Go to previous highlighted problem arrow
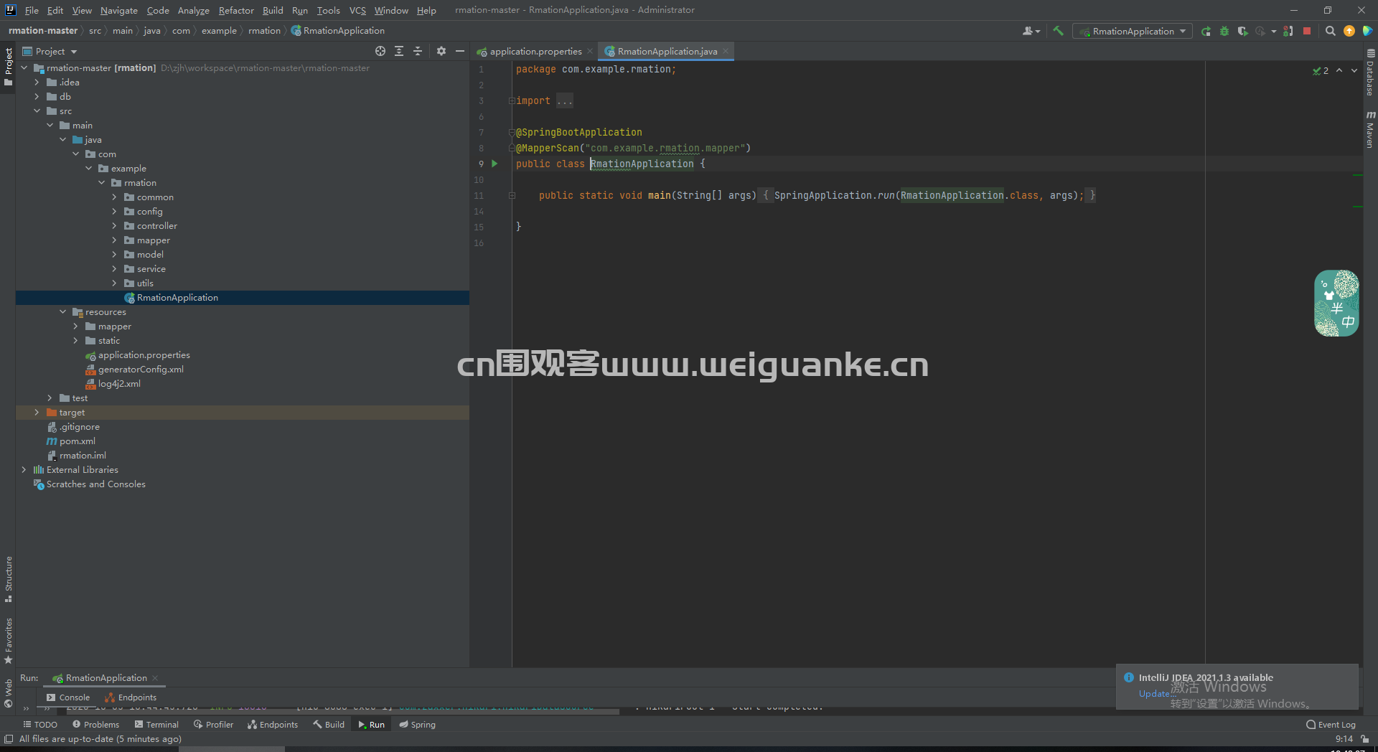Screen dimensions: 1378x752 click(x=1339, y=70)
